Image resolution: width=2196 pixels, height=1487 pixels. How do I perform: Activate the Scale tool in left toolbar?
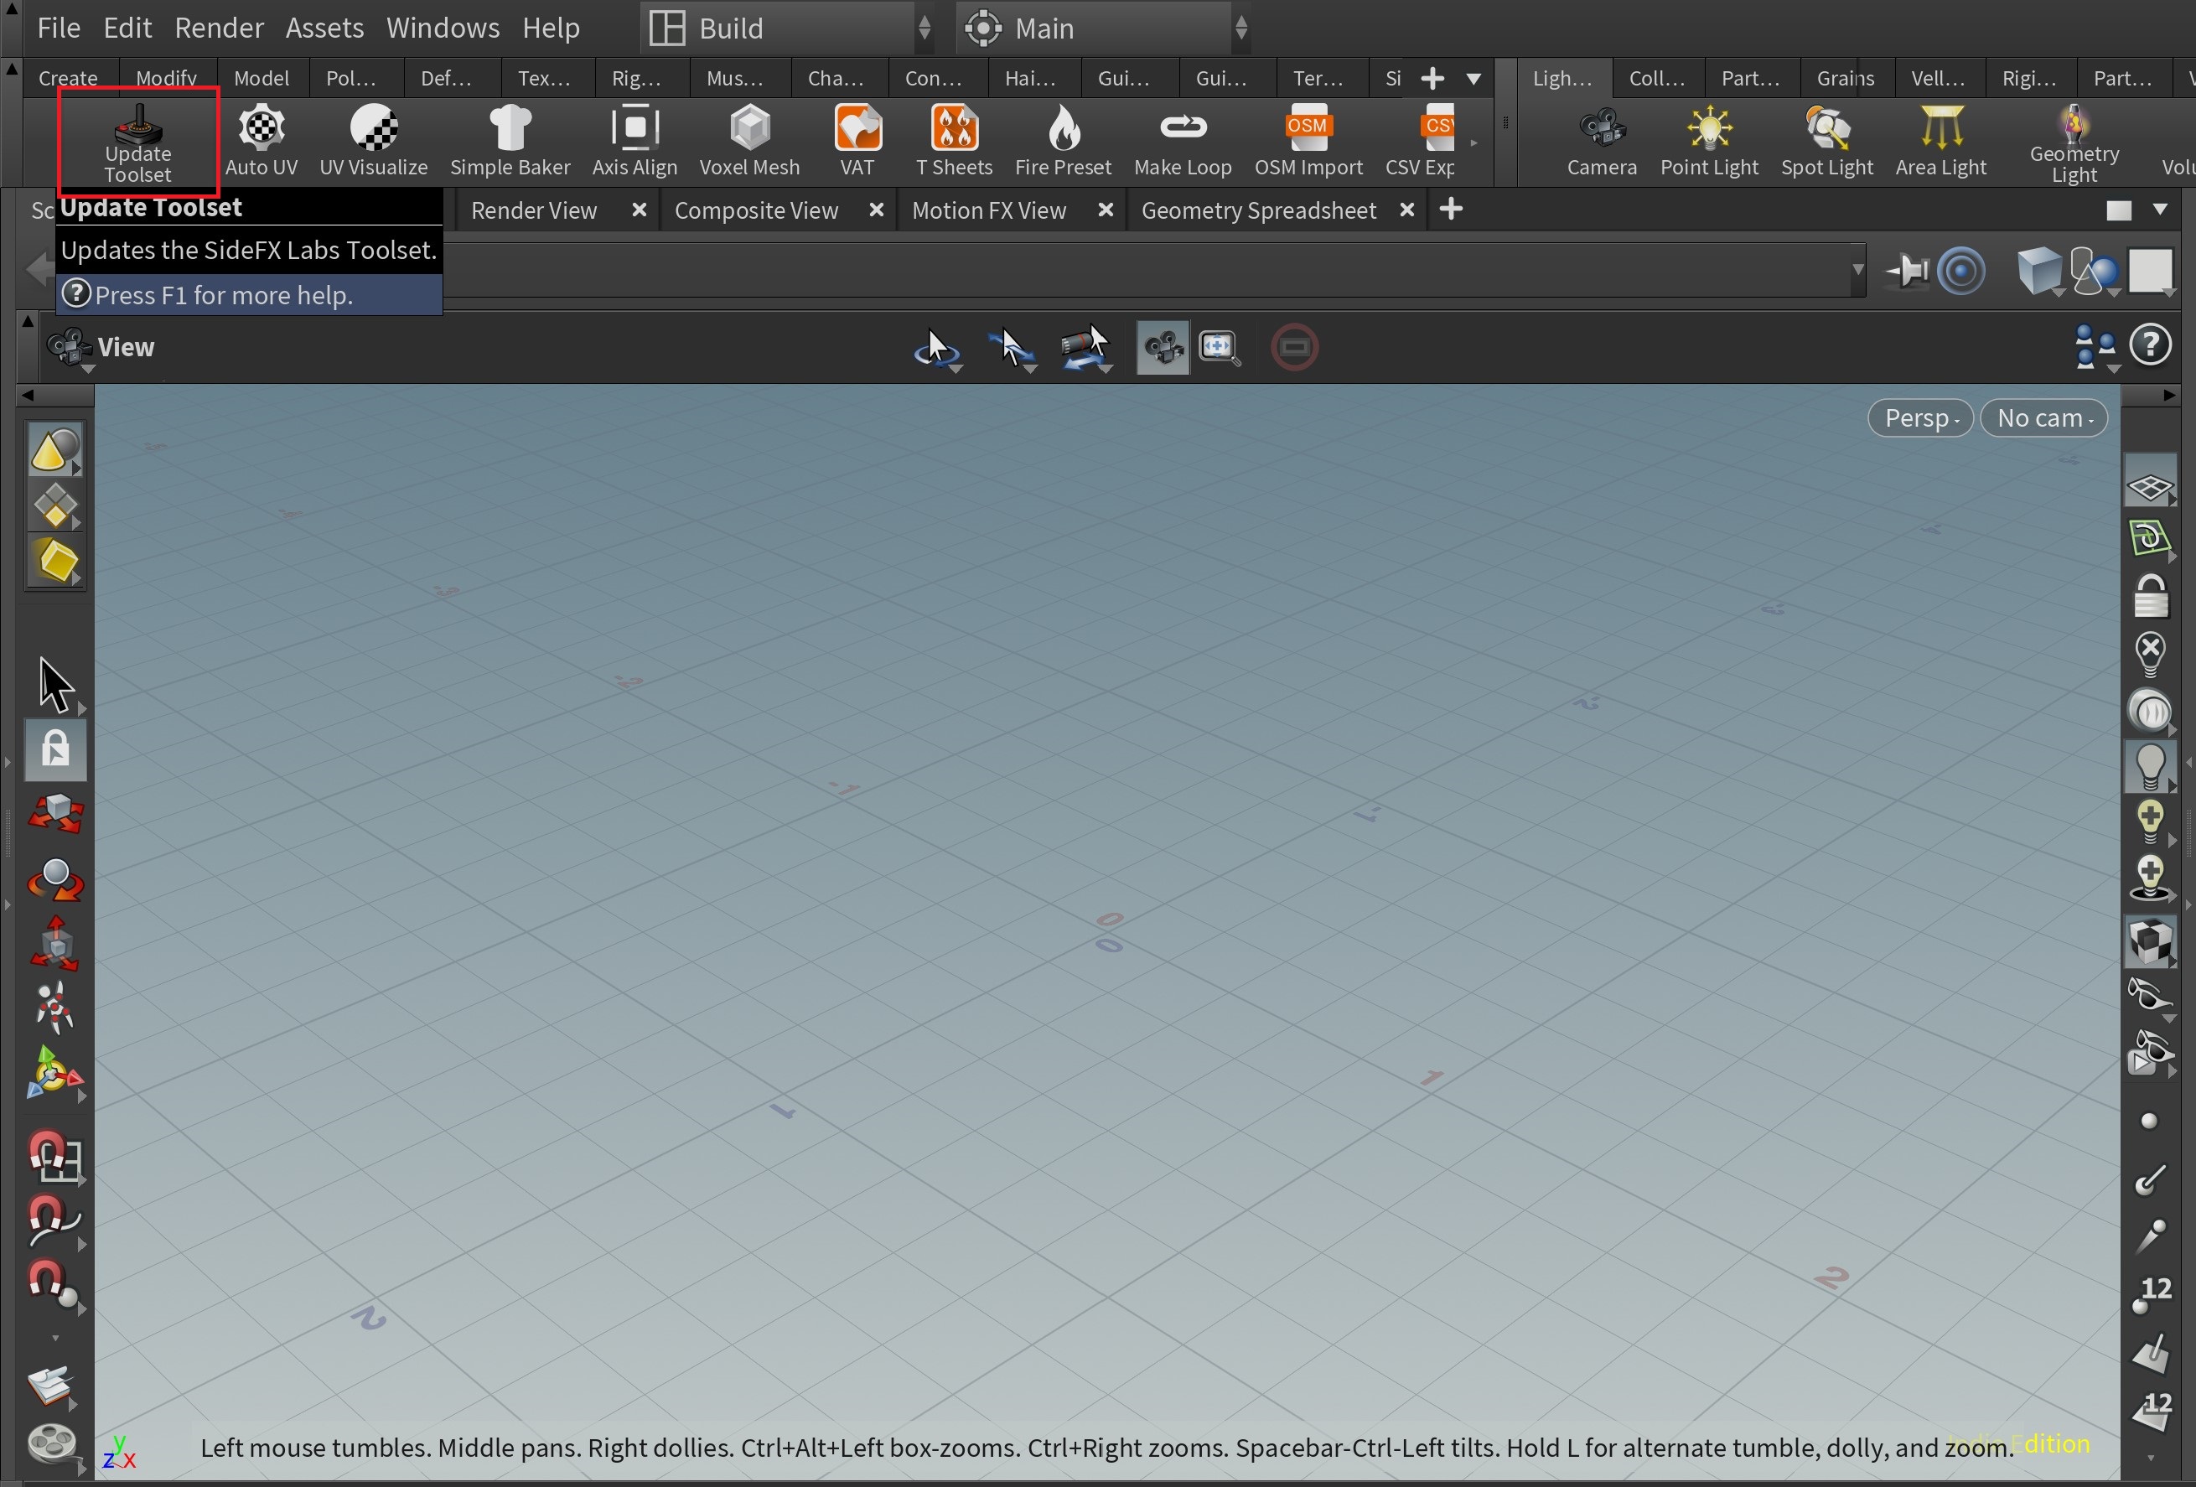(x=54, y=944)
